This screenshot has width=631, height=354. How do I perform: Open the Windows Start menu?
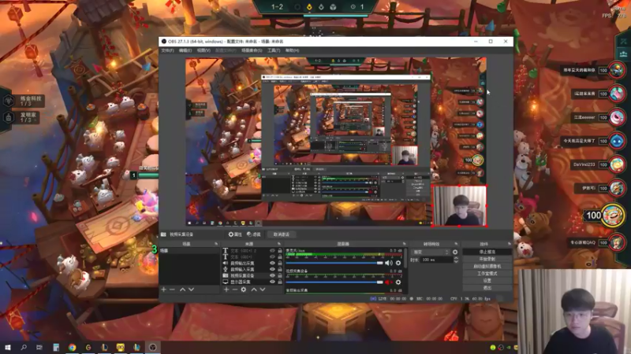pyautogui.click(x=7, y=348)
